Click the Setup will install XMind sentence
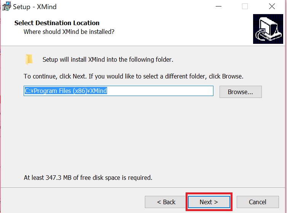The width and height of the screenshot is (287, 213). (108, 60)
